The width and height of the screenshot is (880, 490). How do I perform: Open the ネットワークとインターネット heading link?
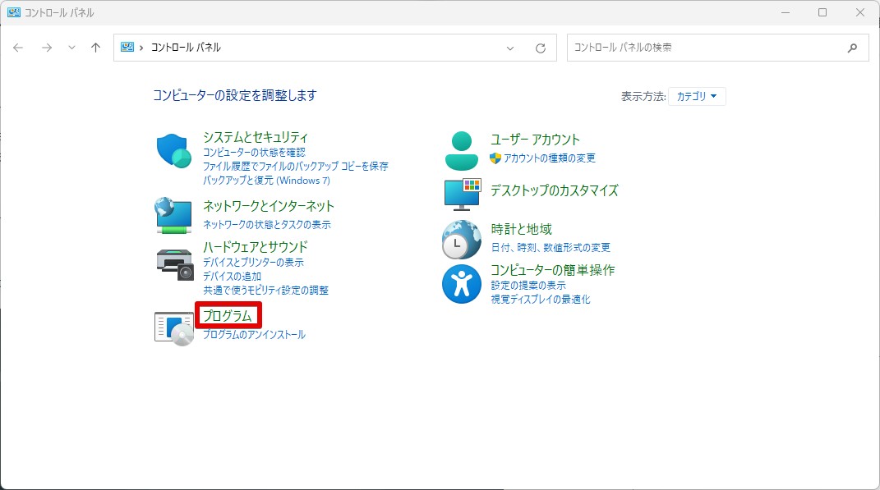[x=268, y=206]
